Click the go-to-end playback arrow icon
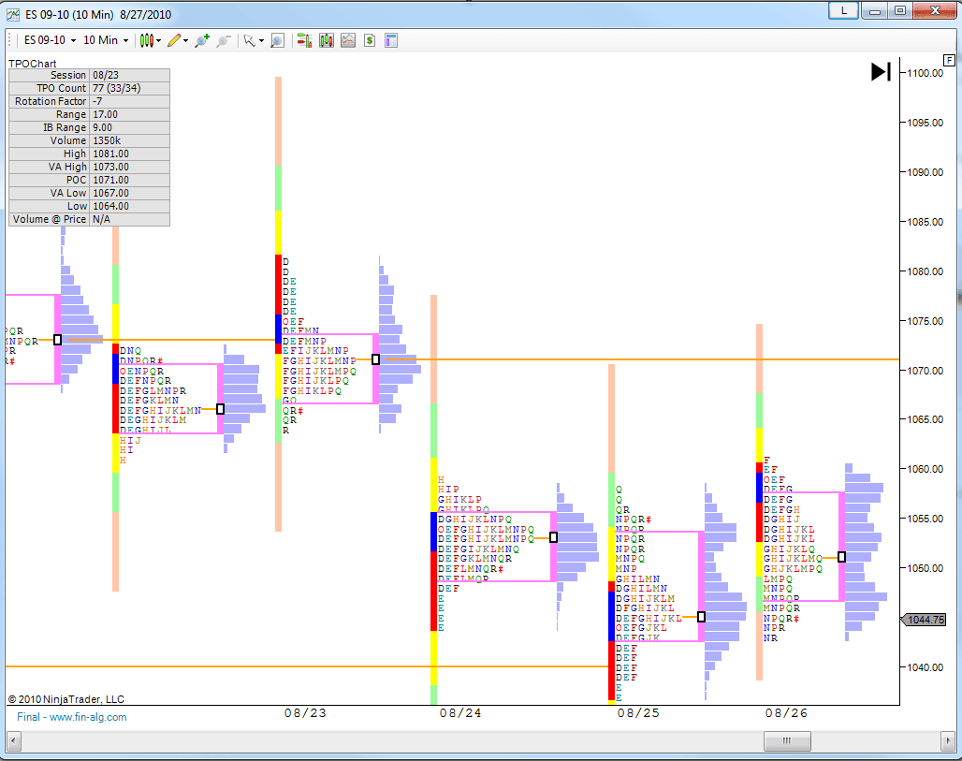This screenshot has height=761, width=962. pyautogui.click(x=879, y=71)
